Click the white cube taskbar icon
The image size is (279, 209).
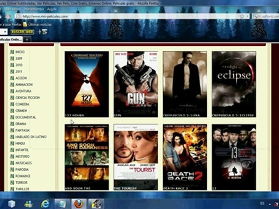tap(12, 204)
